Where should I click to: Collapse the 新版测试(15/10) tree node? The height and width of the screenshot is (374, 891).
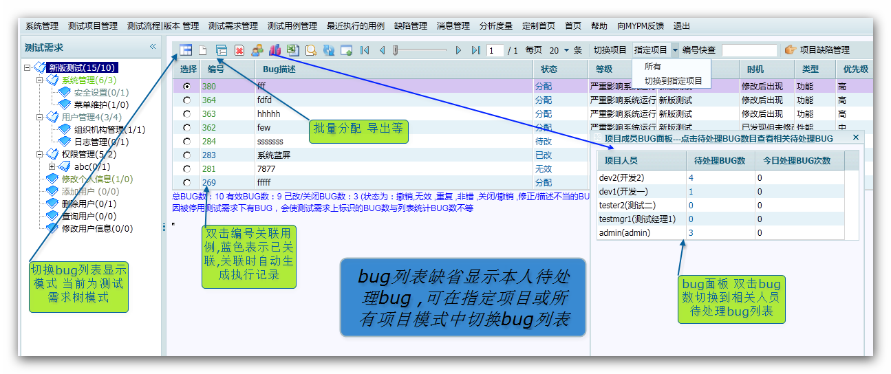[27, 67]
